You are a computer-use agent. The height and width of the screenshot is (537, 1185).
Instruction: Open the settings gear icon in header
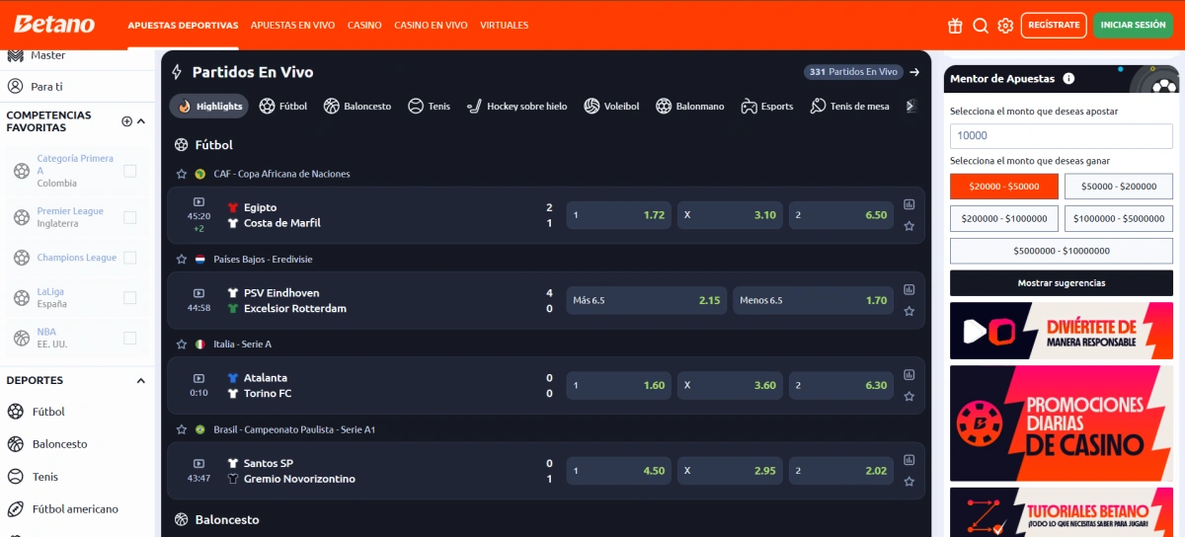[x=1005, y=26]
